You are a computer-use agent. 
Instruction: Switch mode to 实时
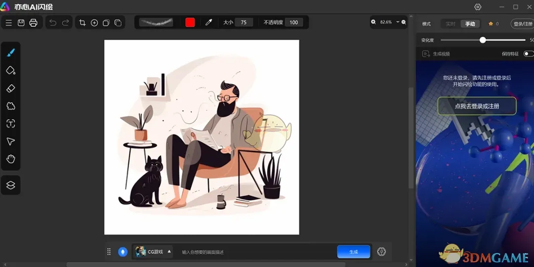coord(450,24)
